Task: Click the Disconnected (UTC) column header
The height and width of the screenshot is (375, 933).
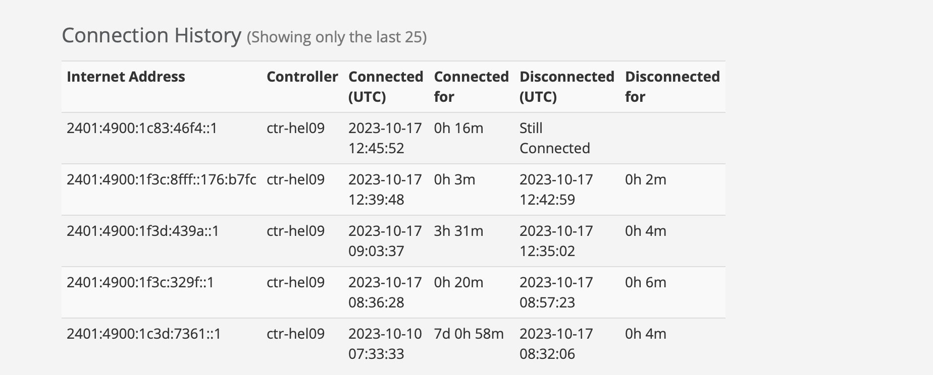Action: 566,87
